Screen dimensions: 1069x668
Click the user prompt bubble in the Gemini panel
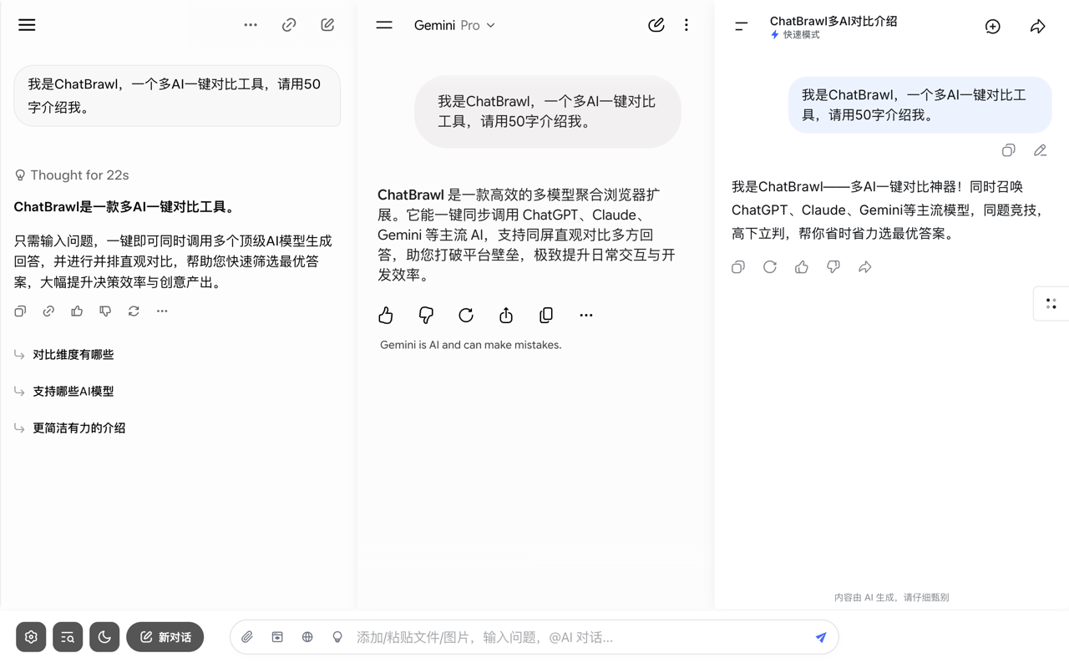tap(548, 112)
